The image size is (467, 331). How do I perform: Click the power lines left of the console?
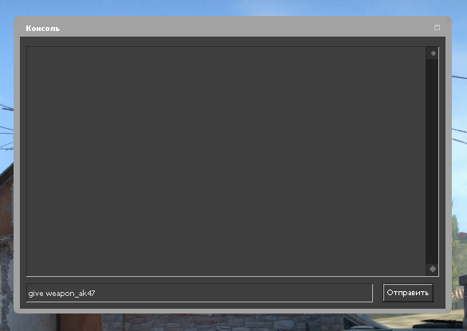click(6, 128)
